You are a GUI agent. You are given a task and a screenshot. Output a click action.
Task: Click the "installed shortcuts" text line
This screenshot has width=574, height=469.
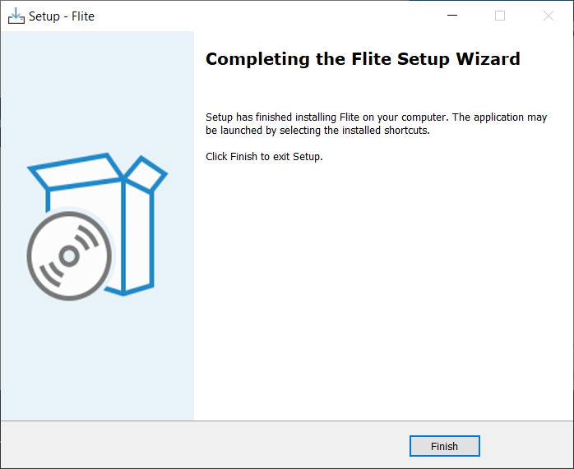click(317, 131)
